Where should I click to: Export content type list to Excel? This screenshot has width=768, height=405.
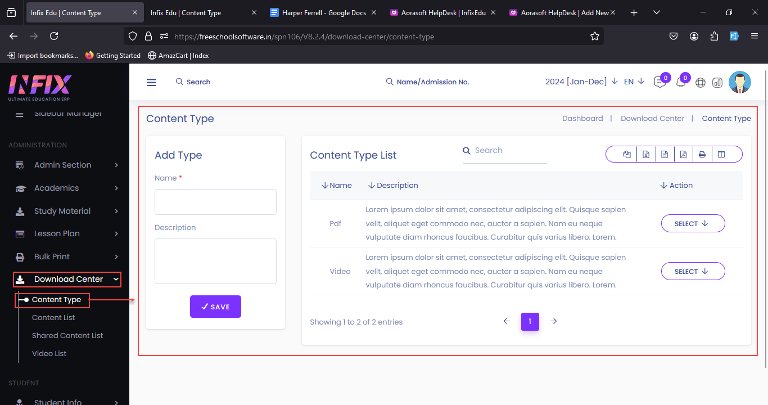pyautogui.click(x=646, y=154)
